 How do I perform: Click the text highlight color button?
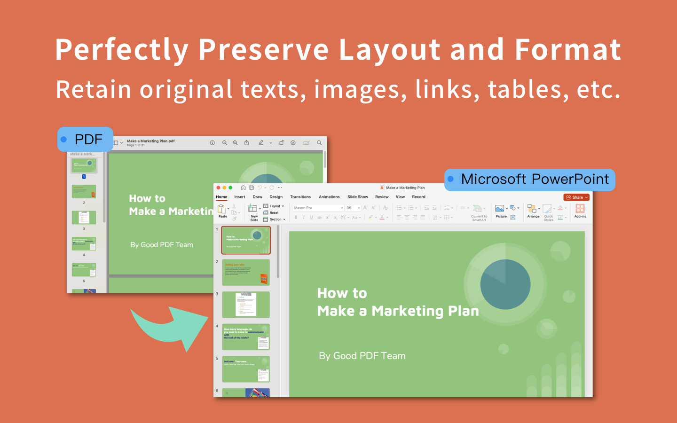(370, 218)
